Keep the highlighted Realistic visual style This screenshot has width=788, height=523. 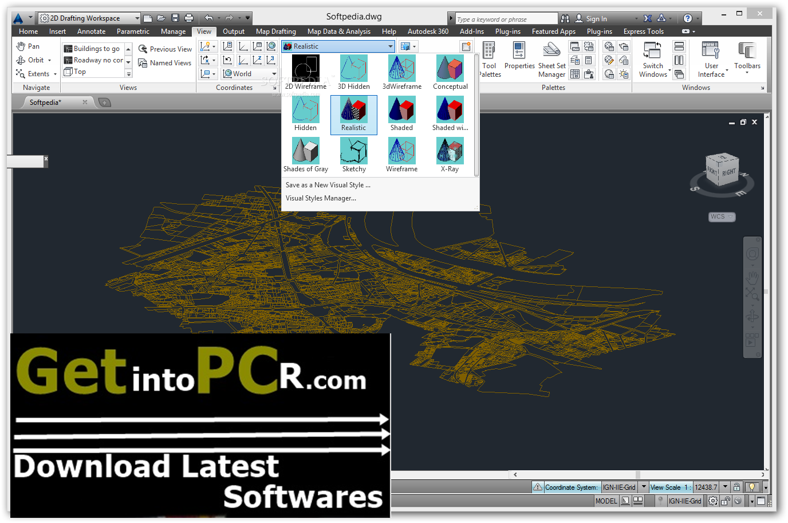(353, 115)
